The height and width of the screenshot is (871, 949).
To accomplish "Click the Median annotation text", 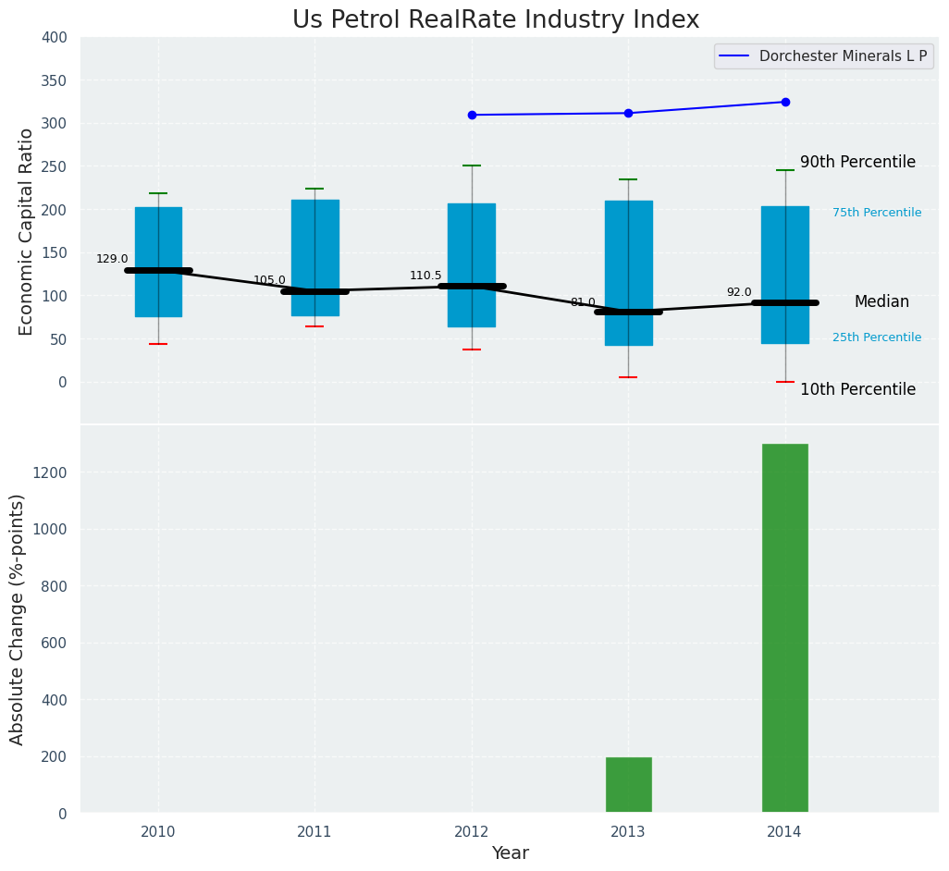I will click(881, 302).
